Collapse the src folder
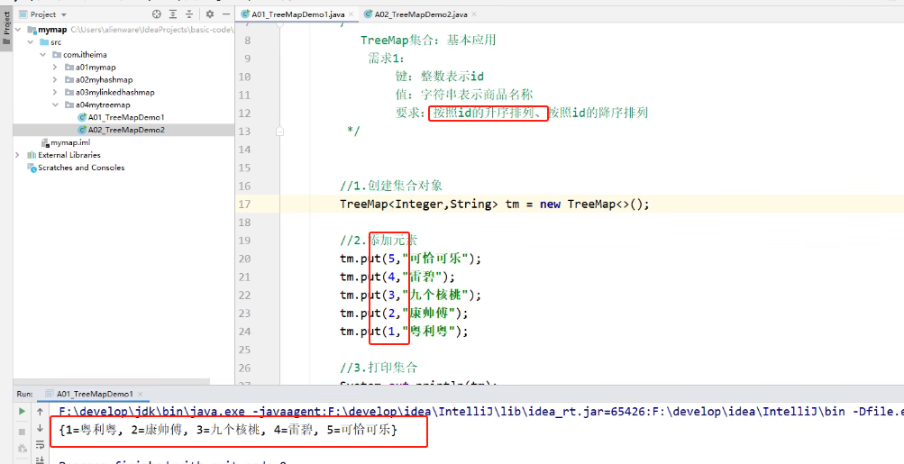The width and height of the screenshot is (904, 464). pos(31,42)
